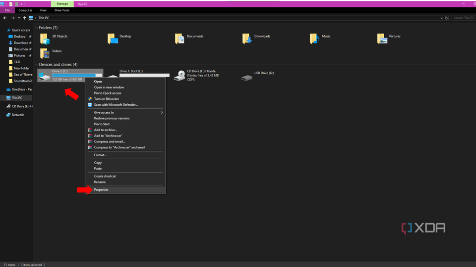Select Pin to Quick access
This screenshot has height=267, width=476.
pos(125,93)
